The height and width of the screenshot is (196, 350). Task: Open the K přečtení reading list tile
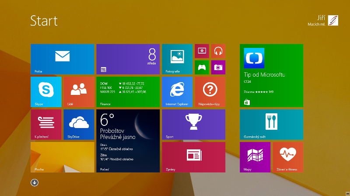click(x=46, y=124)
